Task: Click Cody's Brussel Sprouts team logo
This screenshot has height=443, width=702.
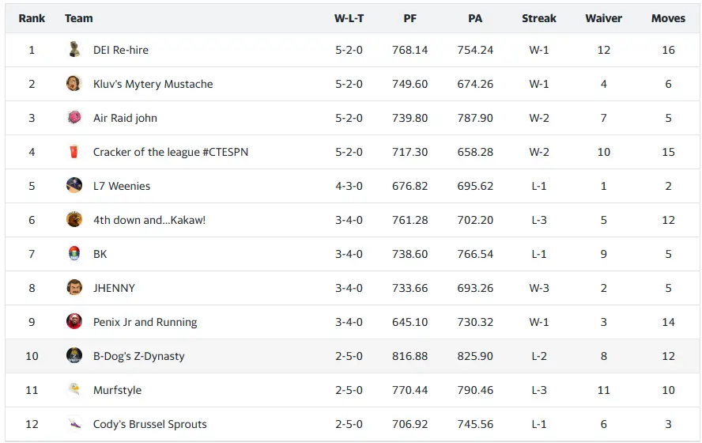Action: [74, 424]
